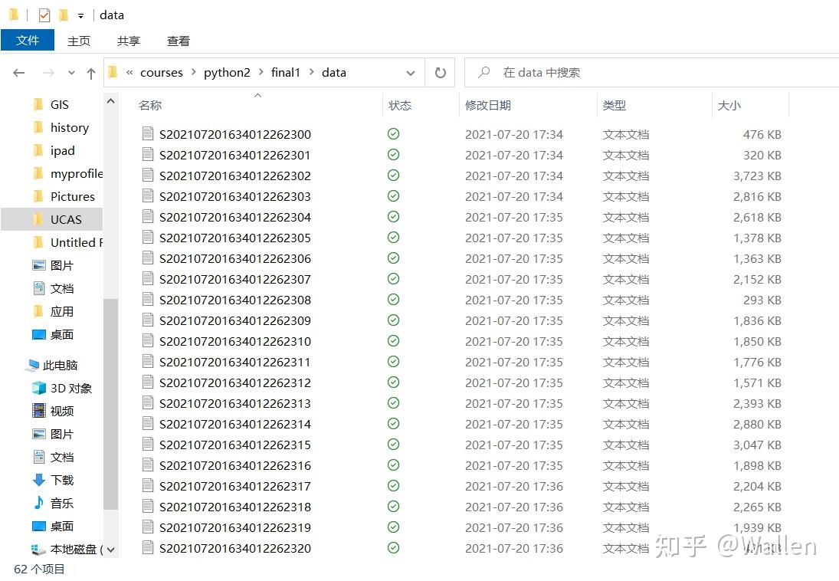Navigate to final1 in the breadcrumb
839x581 pixels.
[286, 72]
